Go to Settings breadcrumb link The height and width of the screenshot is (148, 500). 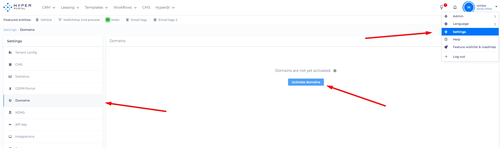10,30
